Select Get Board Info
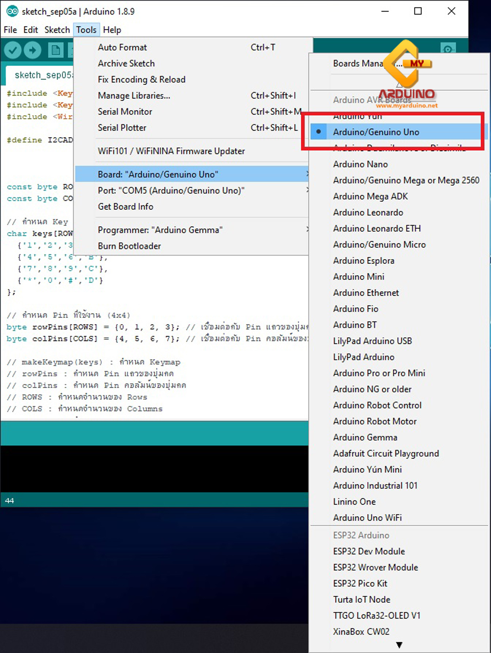The image size is (491, 653). click(x=125, y=207)
